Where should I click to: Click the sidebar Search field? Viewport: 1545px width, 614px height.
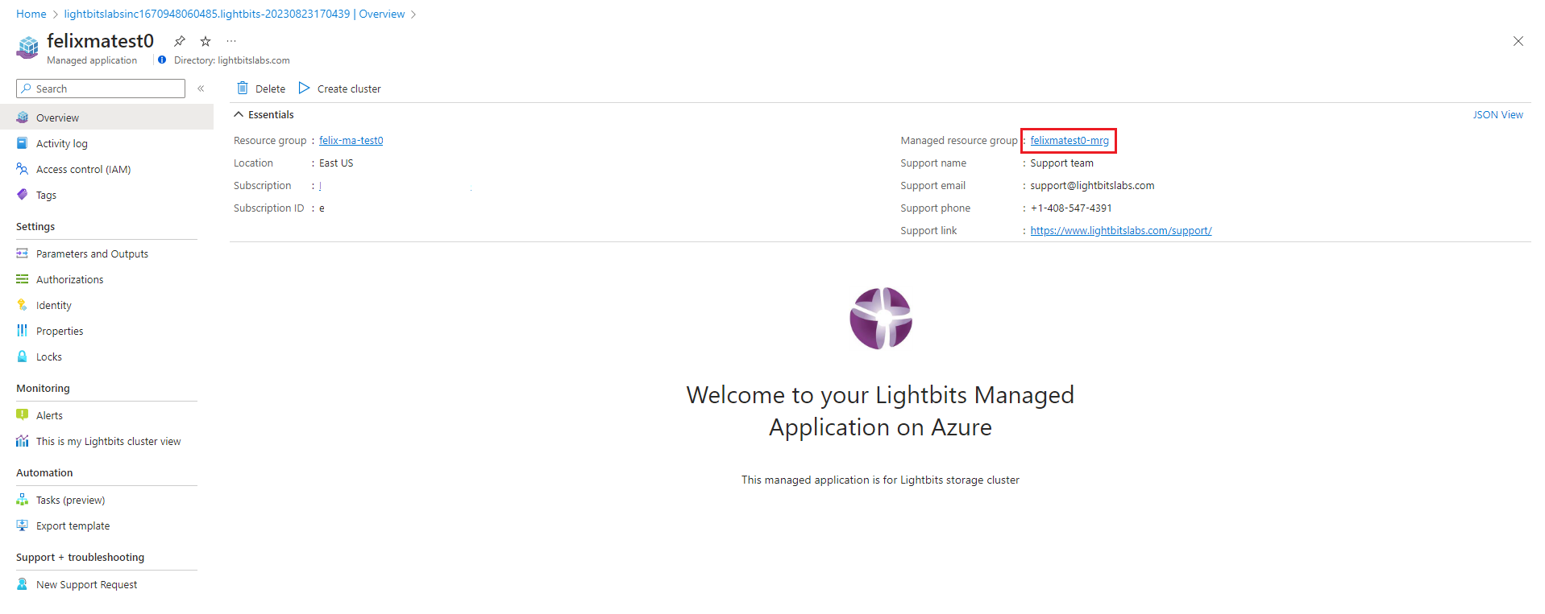101,89
